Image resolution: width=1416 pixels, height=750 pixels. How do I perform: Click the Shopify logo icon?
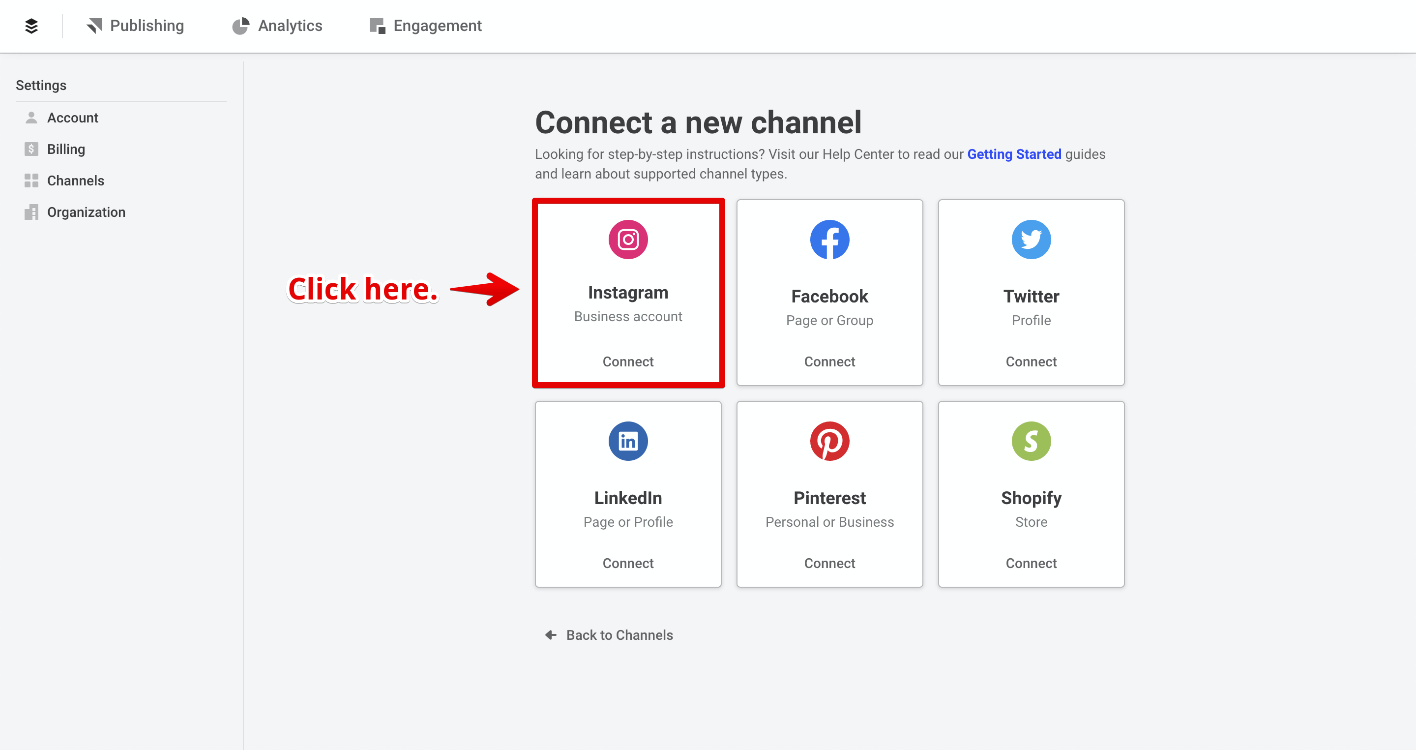click(x=1031, y=441)
